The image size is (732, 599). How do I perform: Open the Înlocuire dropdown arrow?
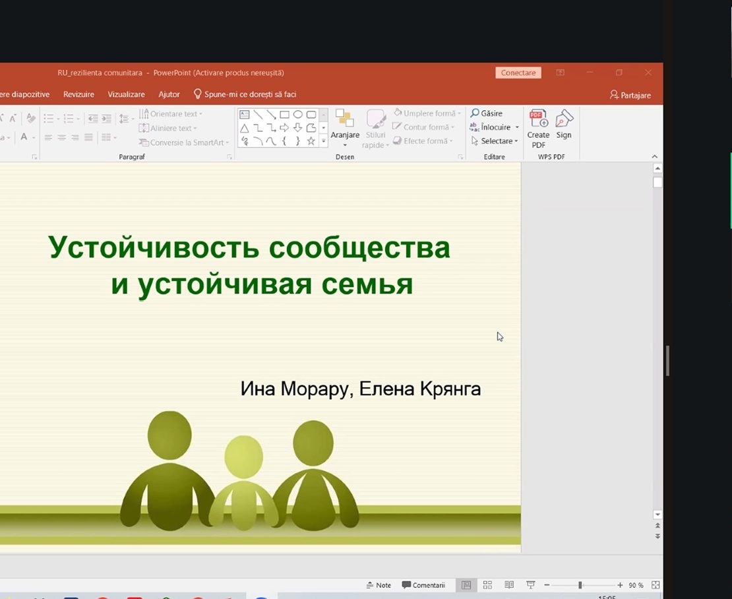(517, 127)
